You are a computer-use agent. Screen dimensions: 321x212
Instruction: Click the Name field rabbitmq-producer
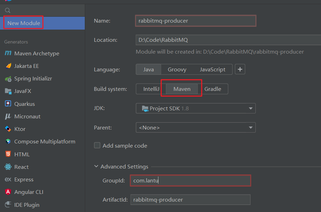click(195, 21)
